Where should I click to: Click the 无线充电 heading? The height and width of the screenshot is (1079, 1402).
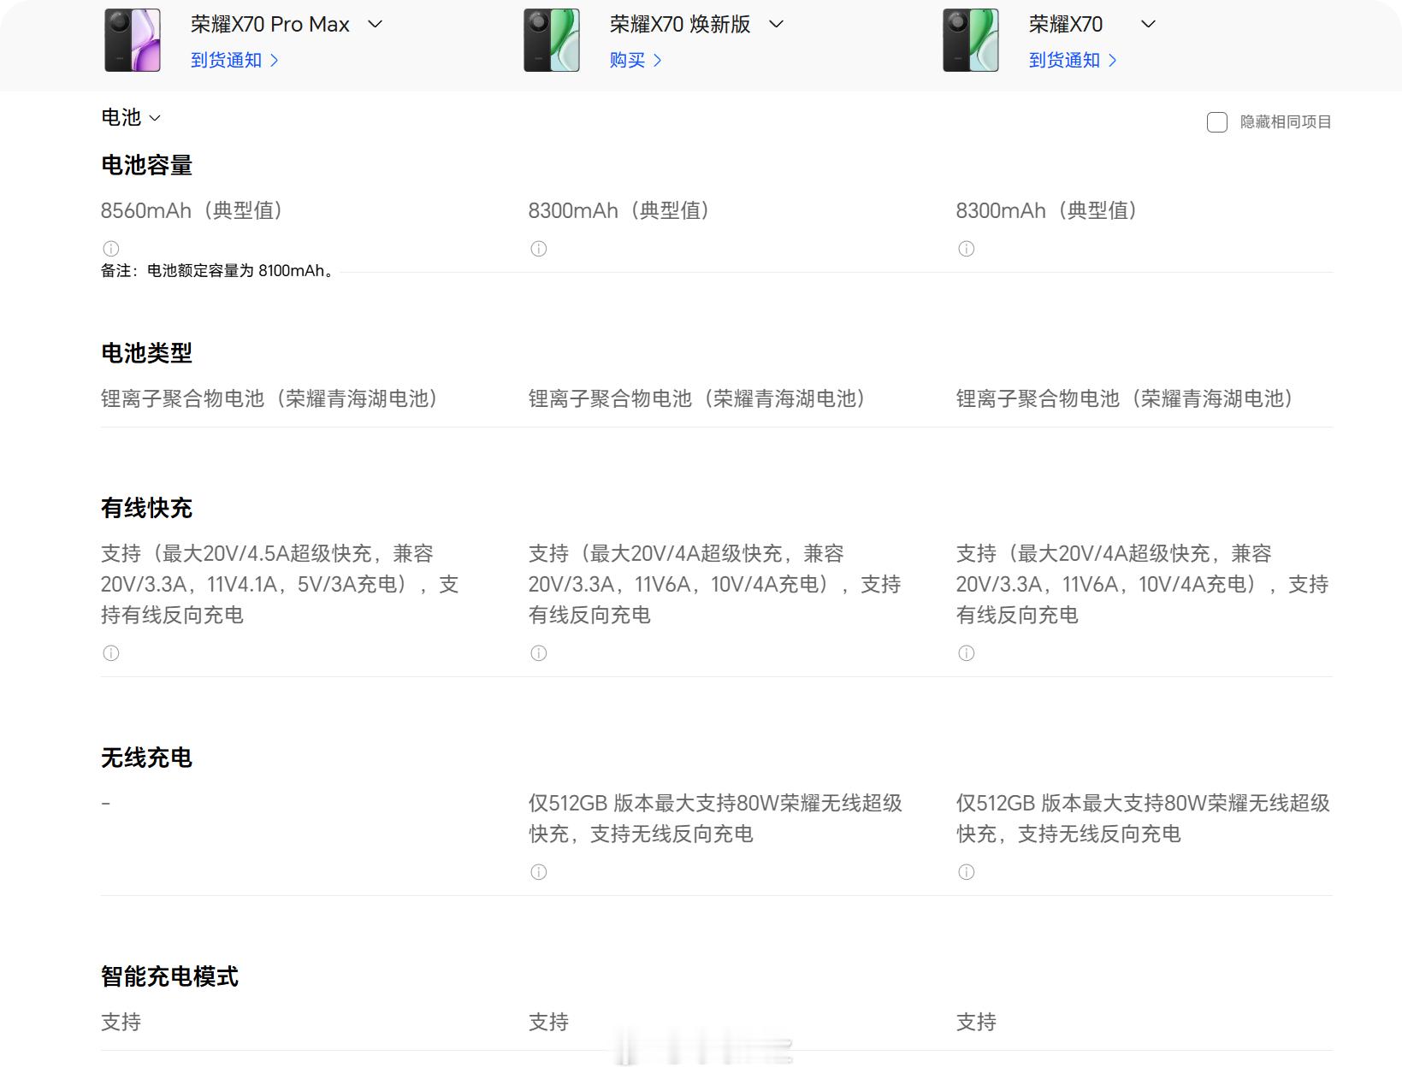(147, 758)
